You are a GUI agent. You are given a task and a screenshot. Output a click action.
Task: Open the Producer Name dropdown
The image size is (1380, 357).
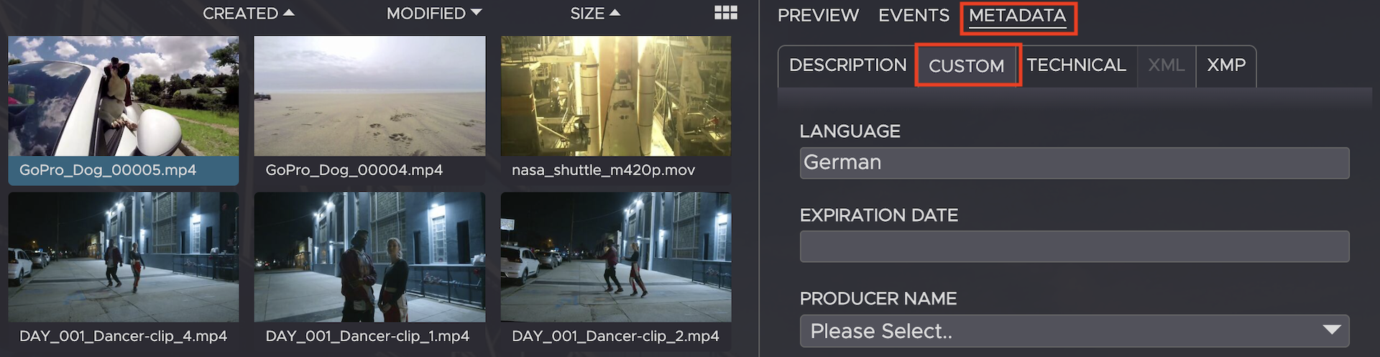(1074, 331)
